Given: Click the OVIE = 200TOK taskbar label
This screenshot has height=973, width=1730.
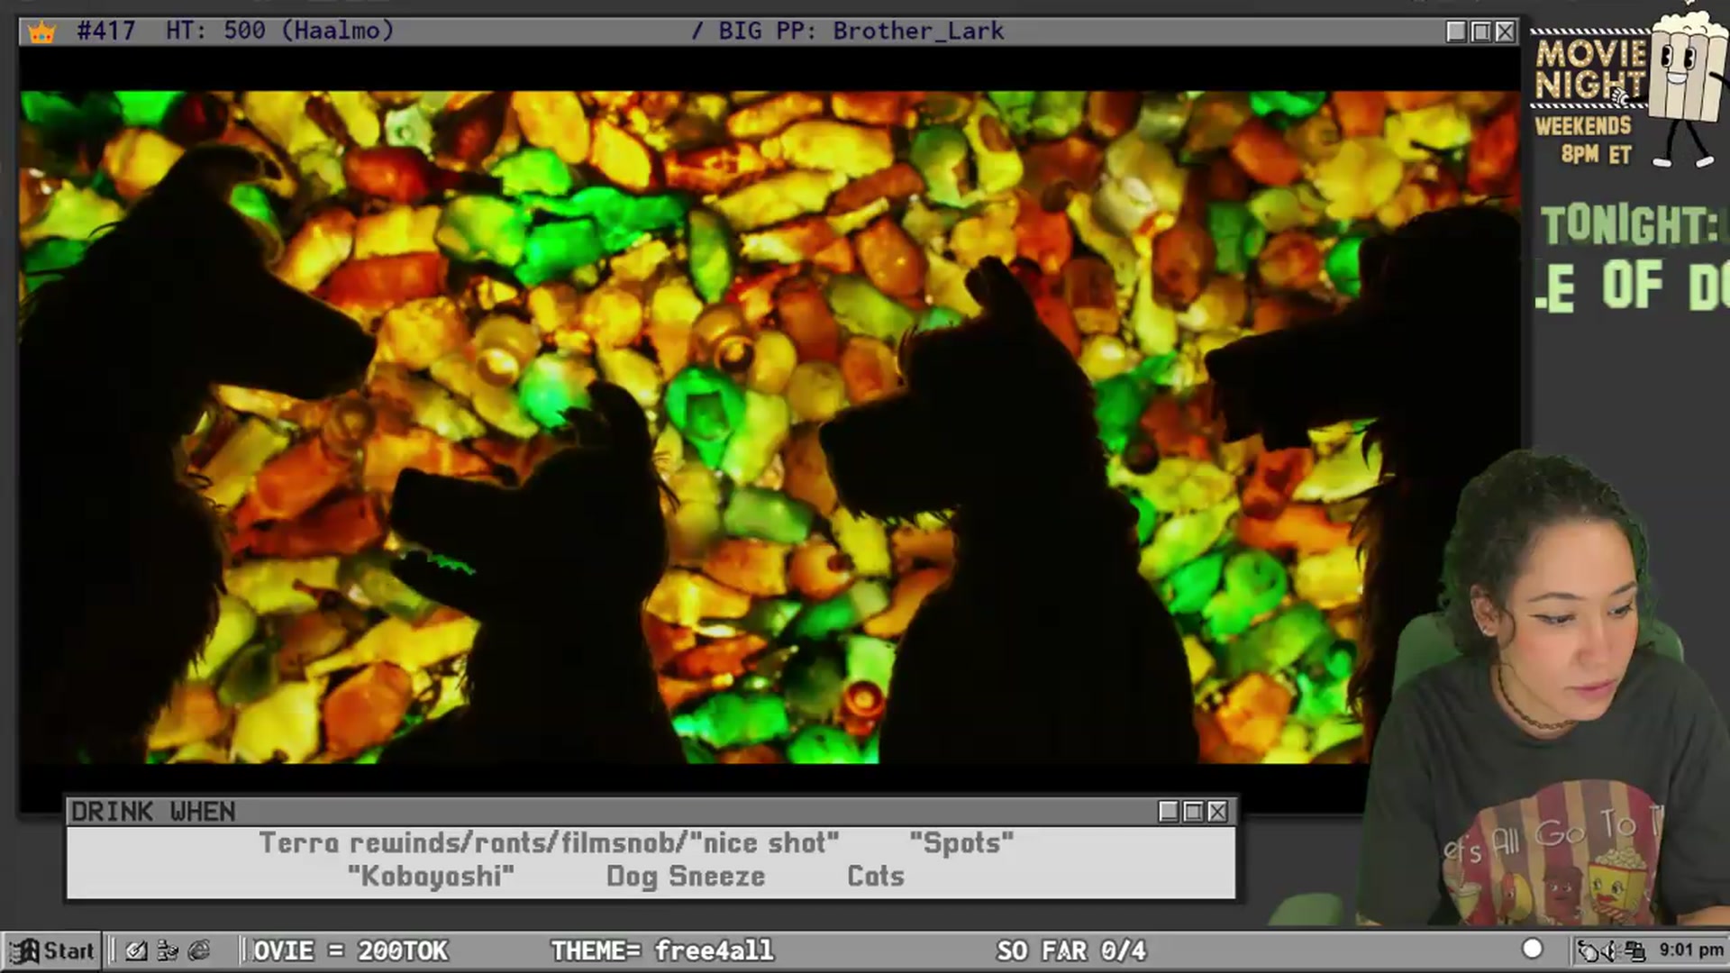Looking at the screenshot, I should (x=351, y=950).
